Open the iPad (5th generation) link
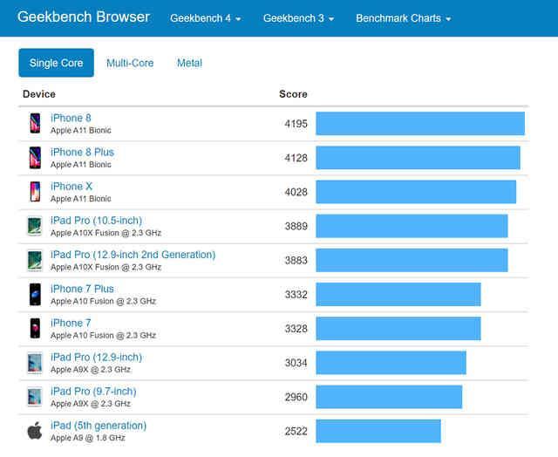The image size is (558, 457). [x=99, y=426]
